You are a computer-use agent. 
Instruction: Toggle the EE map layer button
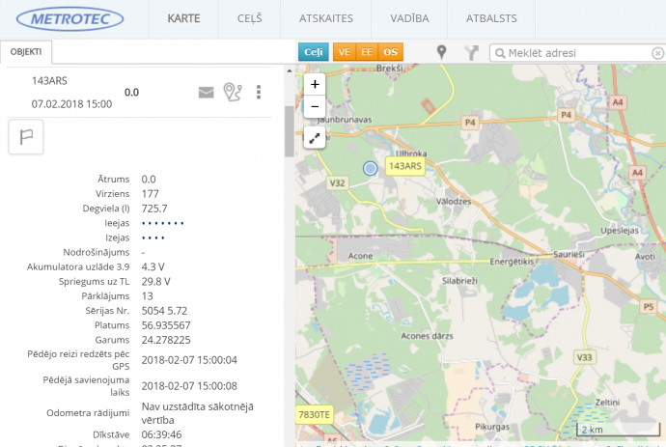pyautogui.click(x=367, y=52)
